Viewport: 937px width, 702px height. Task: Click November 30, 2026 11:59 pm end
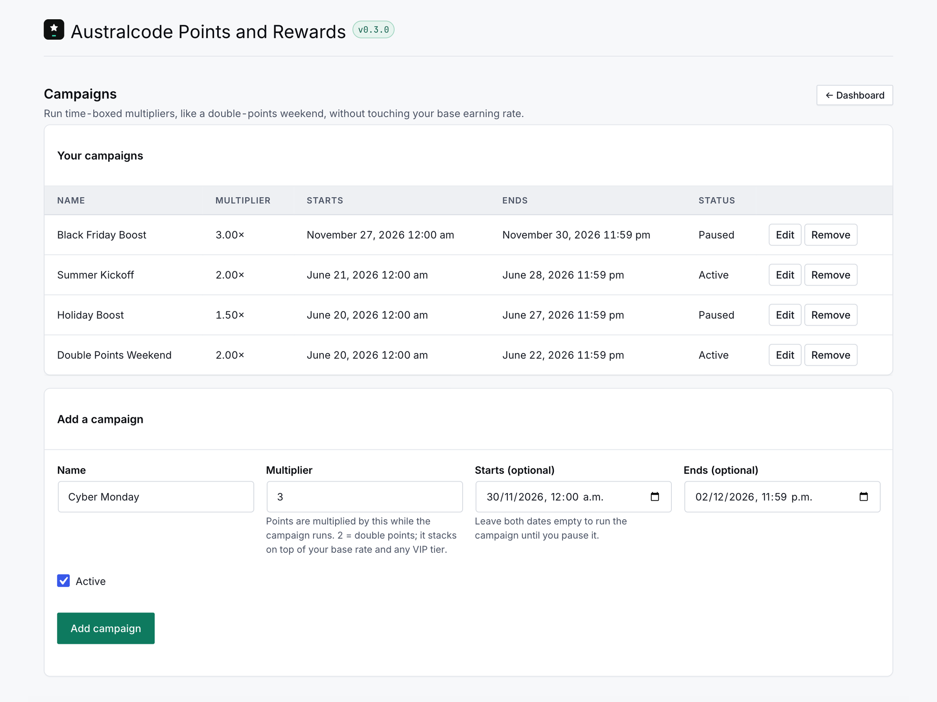[576, 235]
